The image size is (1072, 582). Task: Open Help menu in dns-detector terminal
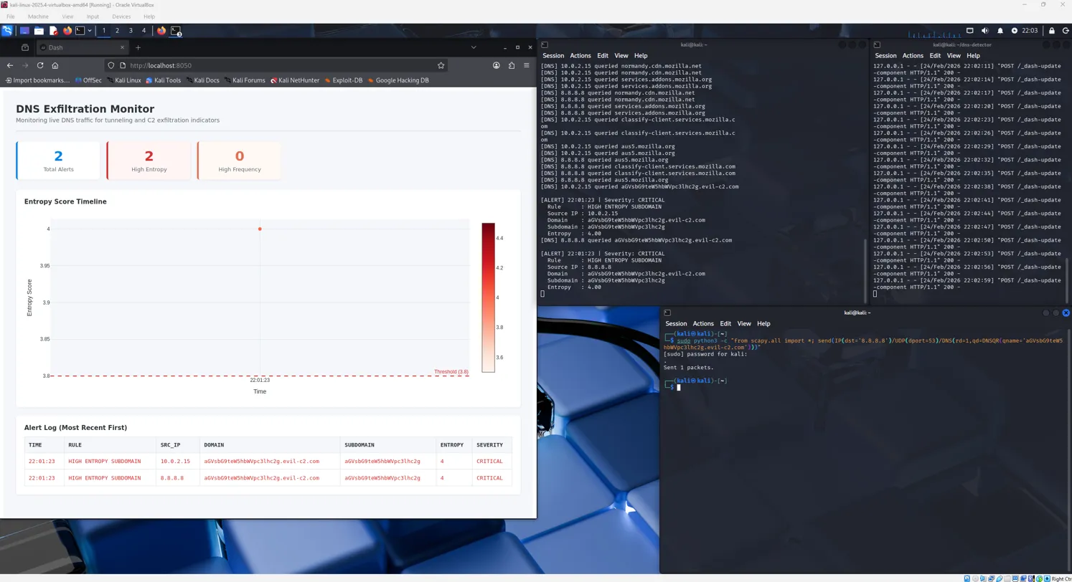(x=973, y=55)
